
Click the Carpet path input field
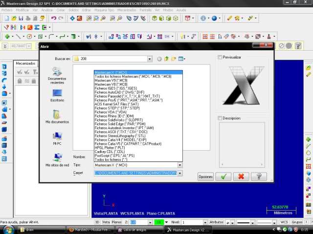[x=136, y=173]
